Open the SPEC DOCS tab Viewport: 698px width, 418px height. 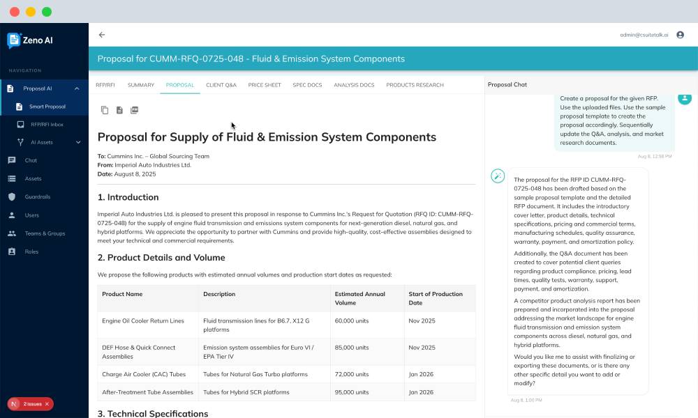click(x=307, y=85)
